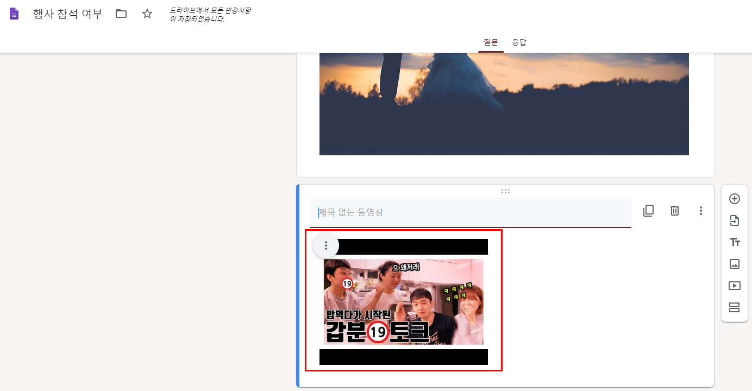Select the 갑분 19 토크 video thumbnail

click(x=404, y=302)
